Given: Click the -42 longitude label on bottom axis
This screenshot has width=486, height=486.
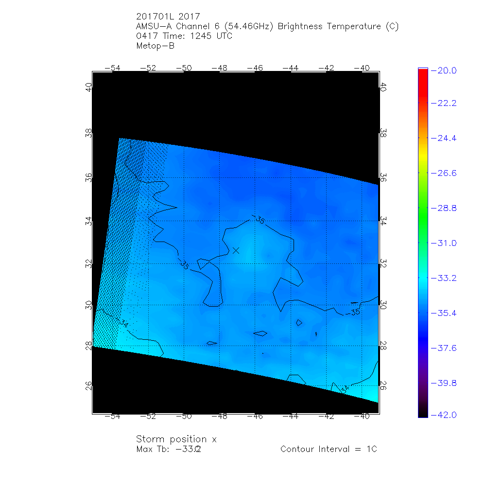Looking at the screenshot, I should point(326,417).
